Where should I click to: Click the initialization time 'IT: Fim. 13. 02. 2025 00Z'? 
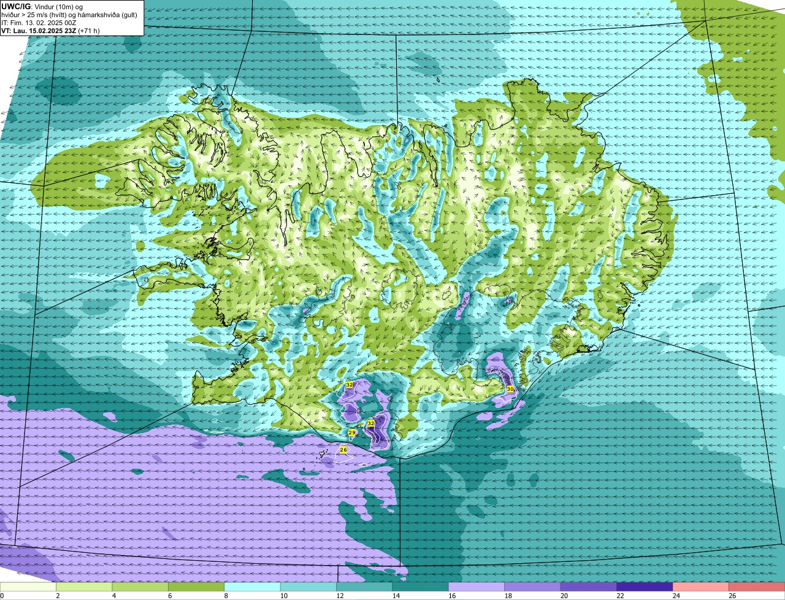[39, 23]
